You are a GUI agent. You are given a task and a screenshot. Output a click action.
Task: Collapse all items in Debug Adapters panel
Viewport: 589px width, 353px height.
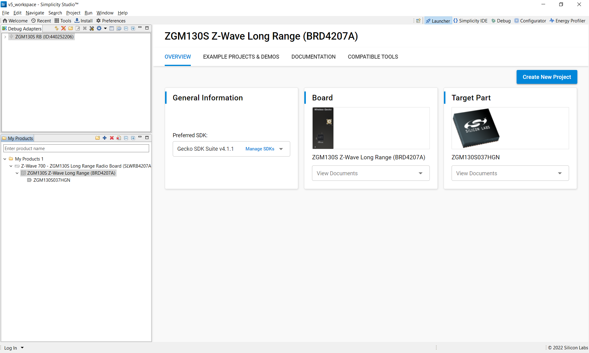click(126, 28)
